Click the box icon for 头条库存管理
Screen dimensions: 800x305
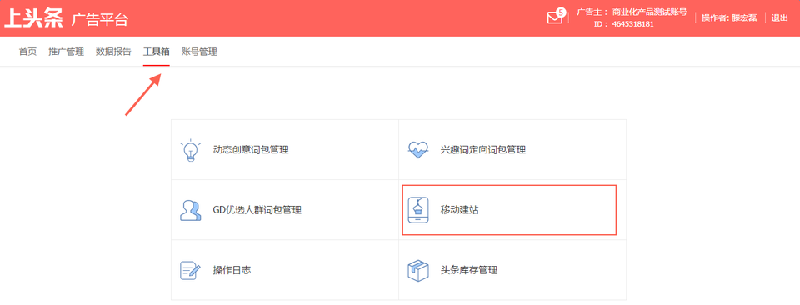[417, 270]
